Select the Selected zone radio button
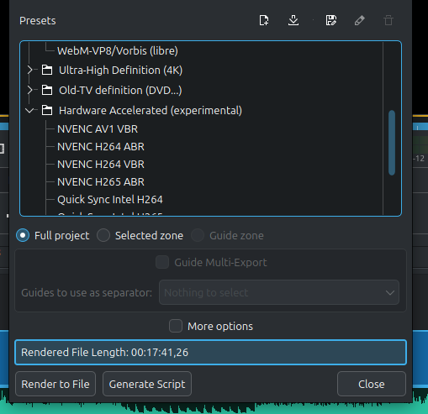Viewport: 428px width, 414px height. pyautogui.click(x=103, y=235)
